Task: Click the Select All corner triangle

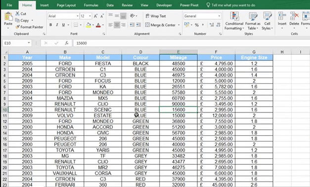Action: click(5, 52)
